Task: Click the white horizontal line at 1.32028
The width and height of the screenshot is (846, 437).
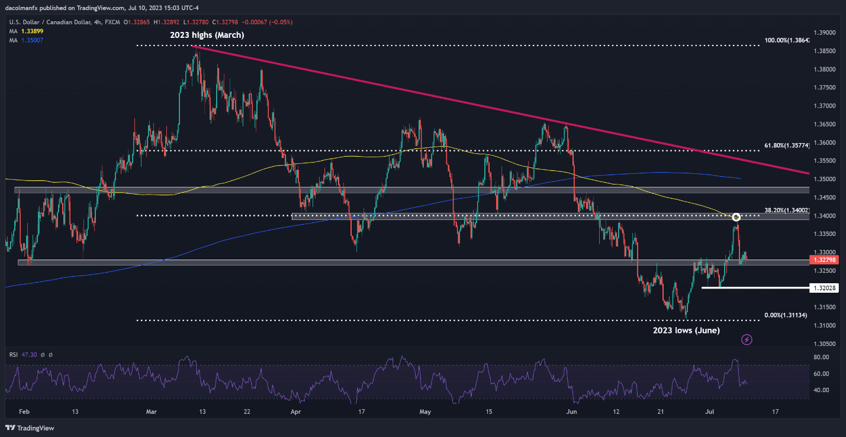Action: click(755, 288)
